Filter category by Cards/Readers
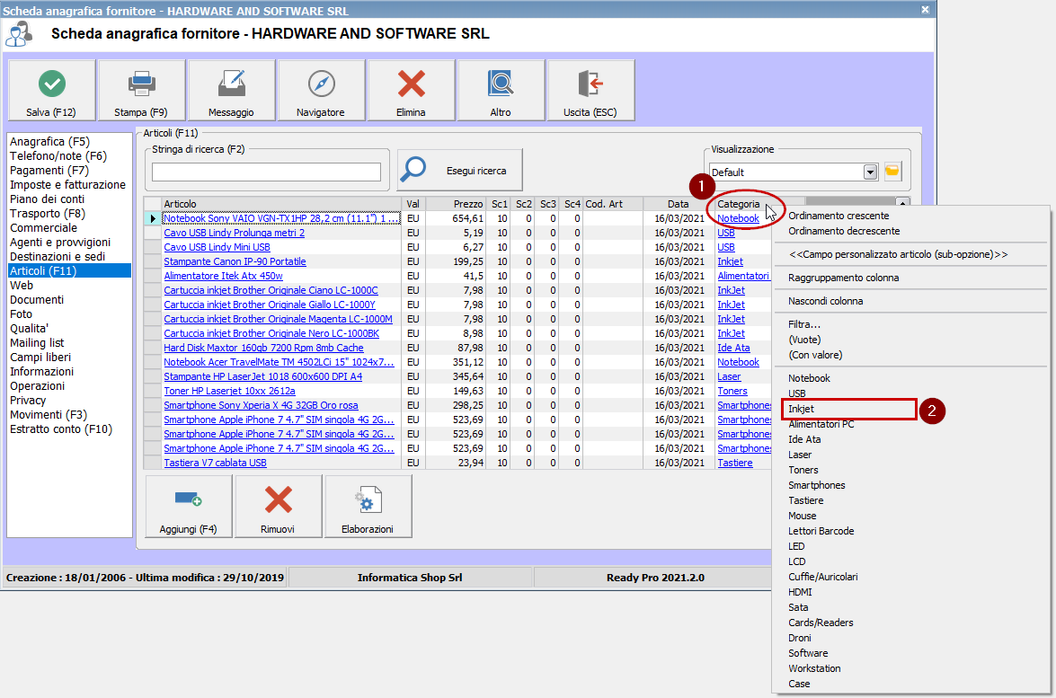This screenshot has height=698, width=1056. click(x=821, y=623)
